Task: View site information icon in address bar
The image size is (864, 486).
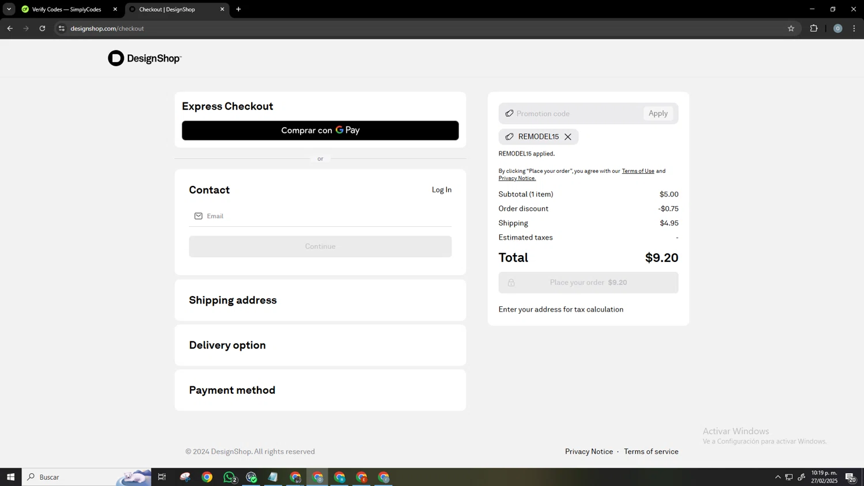Action: [x=62, y=28]
